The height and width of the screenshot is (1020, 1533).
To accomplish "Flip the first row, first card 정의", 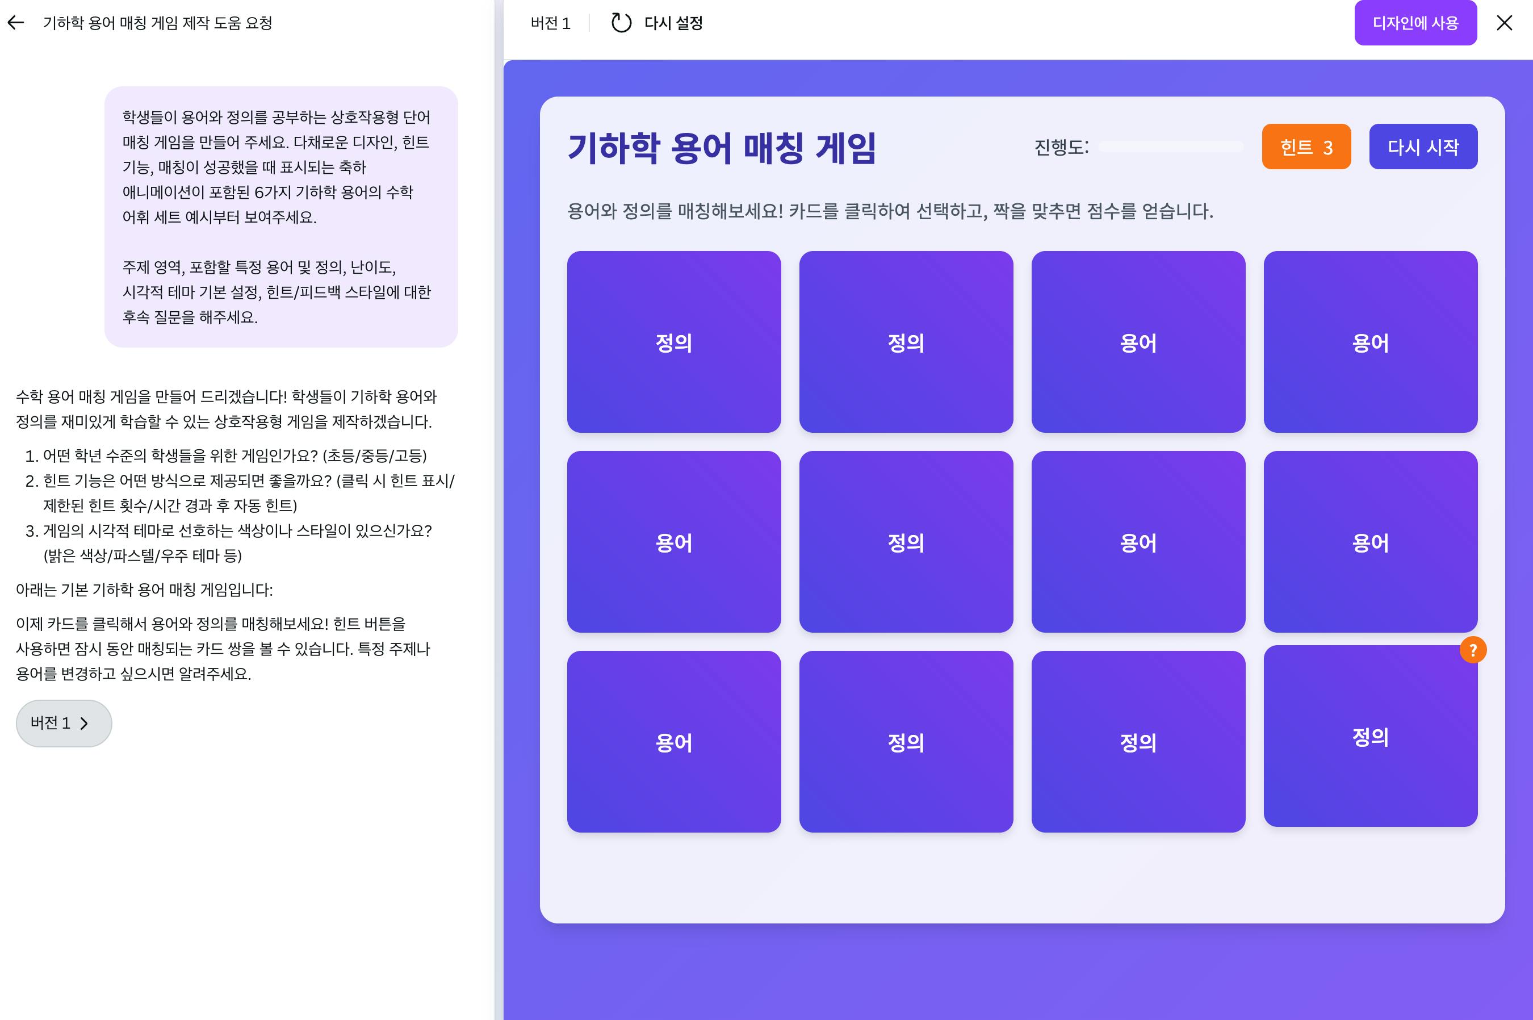I will coord(674,341).
